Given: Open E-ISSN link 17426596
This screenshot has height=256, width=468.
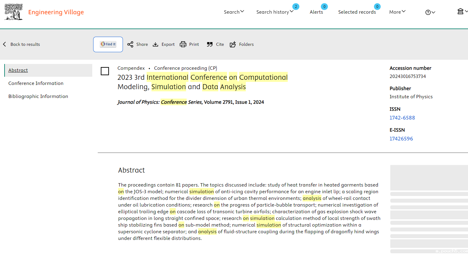Looking at the screenshot, I should [401, 139].
